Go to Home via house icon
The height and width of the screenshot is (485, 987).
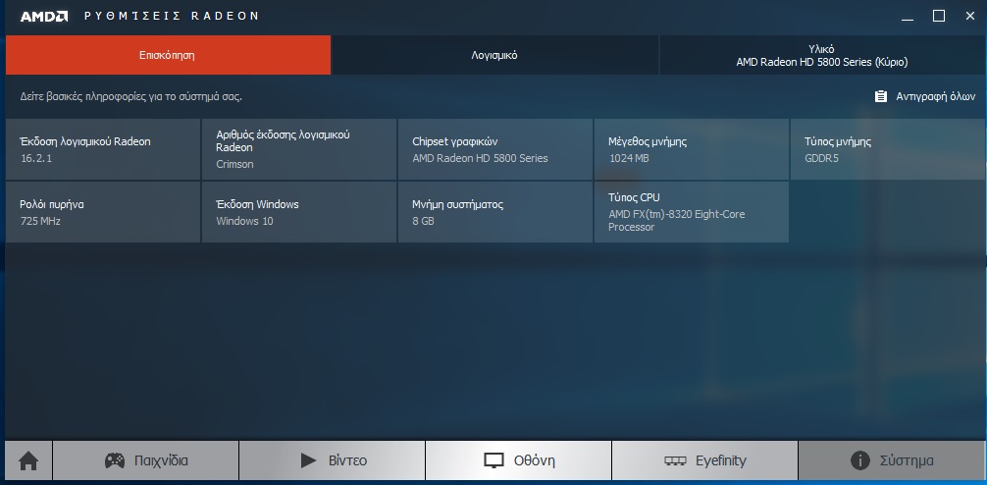click(28, 460)
